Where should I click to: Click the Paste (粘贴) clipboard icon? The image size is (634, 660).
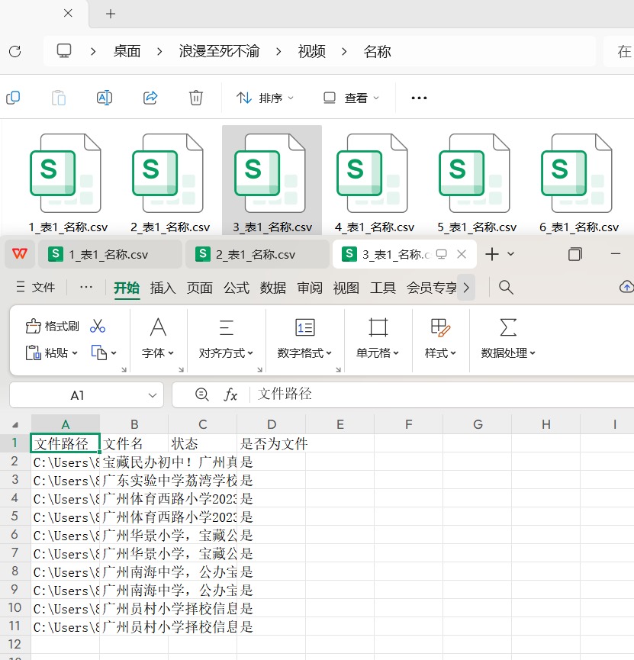34,353
